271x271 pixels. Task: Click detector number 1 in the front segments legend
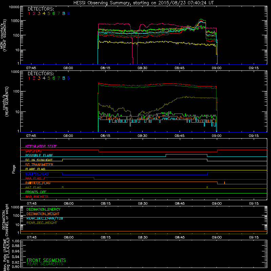click(29, 14)
